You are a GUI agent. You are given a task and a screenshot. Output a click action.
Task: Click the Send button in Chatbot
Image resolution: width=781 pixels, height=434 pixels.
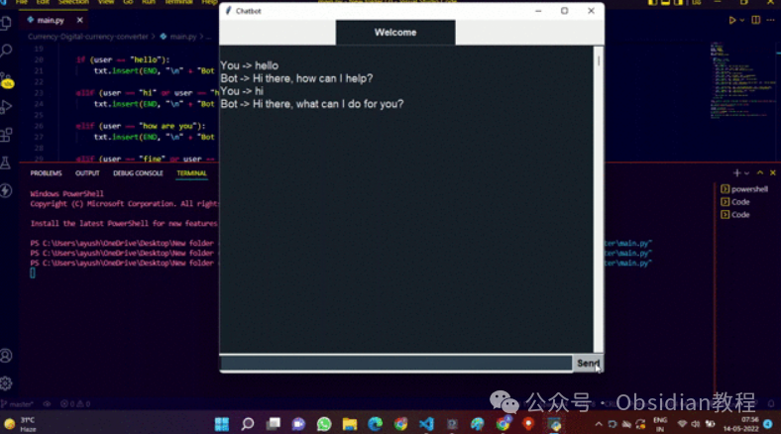tap(588, 364)
